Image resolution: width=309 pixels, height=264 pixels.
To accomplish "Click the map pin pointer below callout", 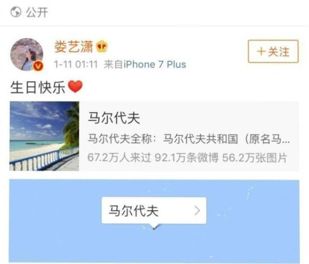I will tap(154, 227).
